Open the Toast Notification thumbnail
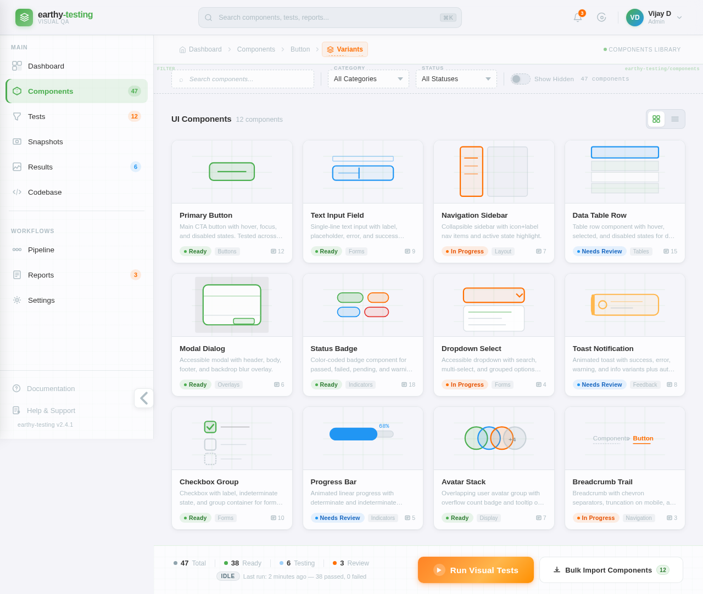This screenshot has width=703, height=594. [x=625, y=305]
